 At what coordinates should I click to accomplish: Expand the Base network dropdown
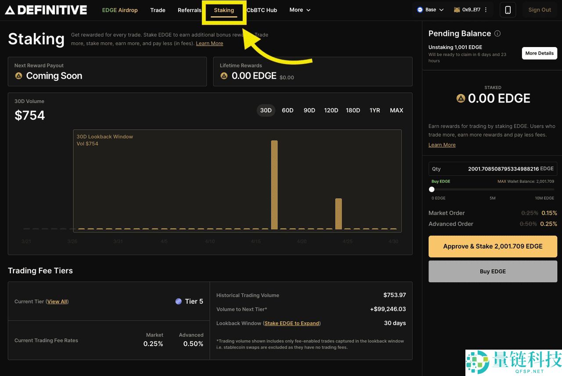442,9
